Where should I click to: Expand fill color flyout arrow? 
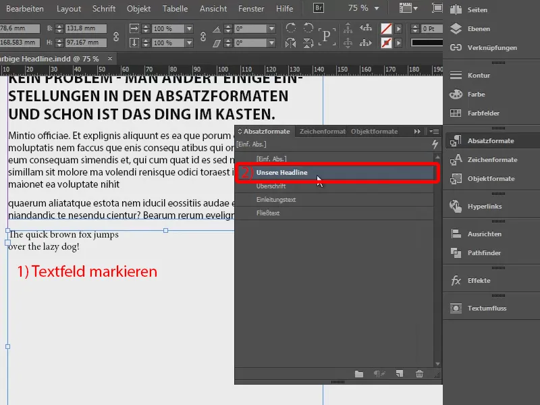click(x=398, y=28)
